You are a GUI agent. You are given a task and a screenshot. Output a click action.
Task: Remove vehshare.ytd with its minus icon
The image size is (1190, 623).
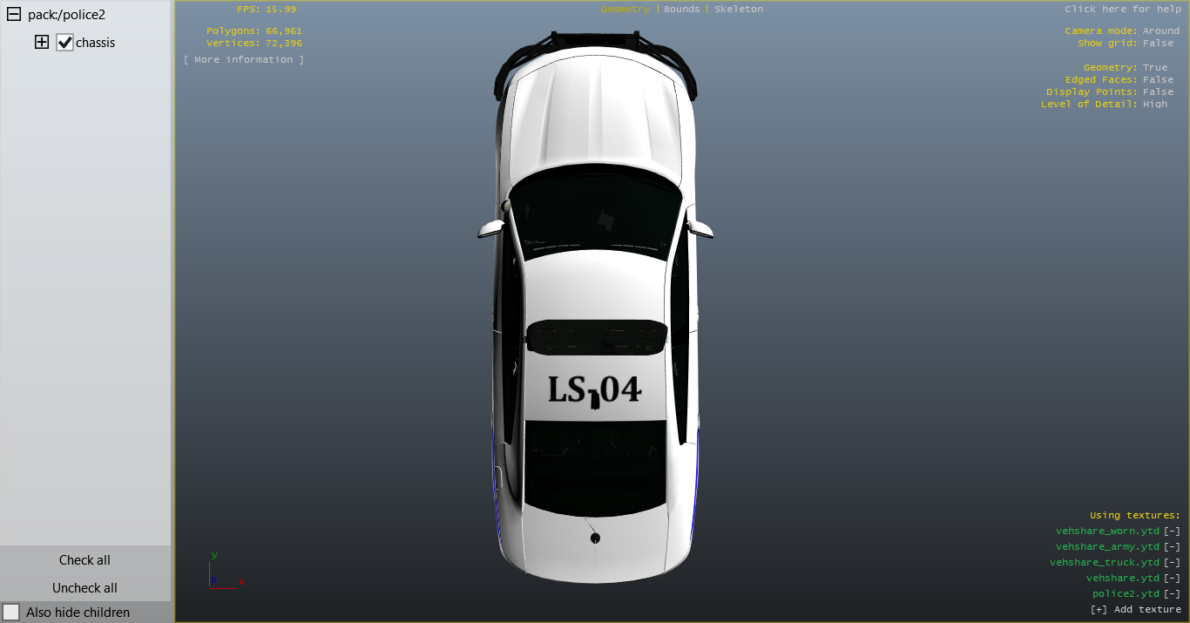(x=1172, y=578)
